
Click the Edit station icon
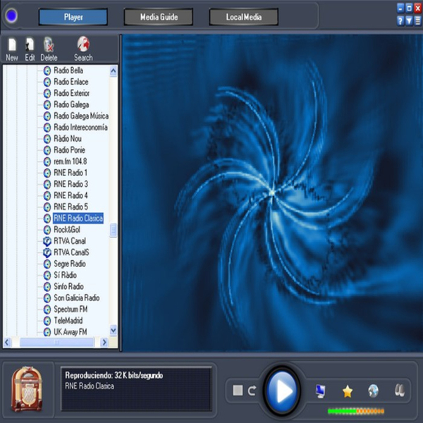click(x=30, y=44)
